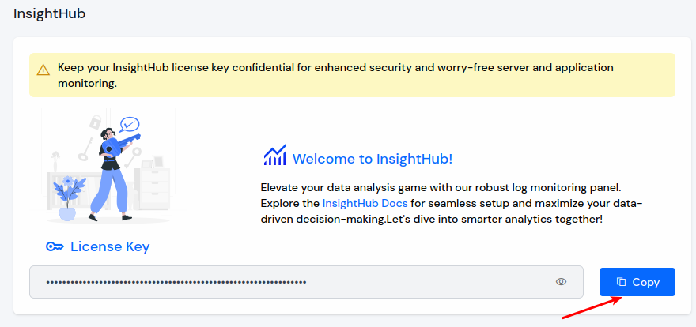
Task: Click the illustration of woman holding key
Action: click(108, 165)
